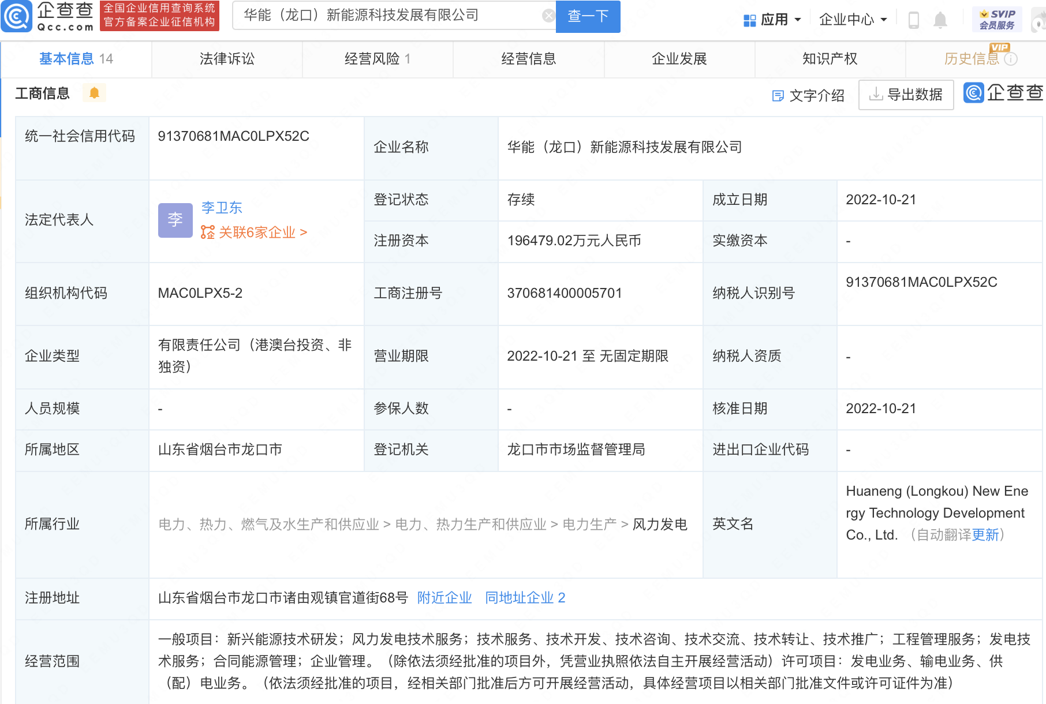The height and width of the screenshot is (704, 1046).
Task: Click the red 全国企业信用查询系统 banner
Action: pyautogui.click(x=159, y=16)
